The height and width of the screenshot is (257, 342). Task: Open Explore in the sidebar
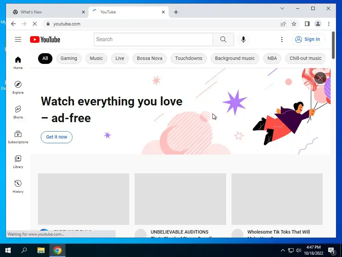pos(18,87)
